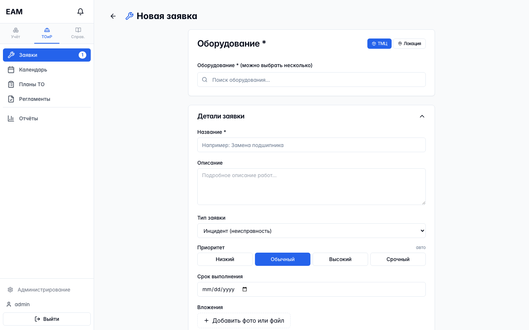Select ТМЦ equipment mode
The image size is (529, 330).
379,44
